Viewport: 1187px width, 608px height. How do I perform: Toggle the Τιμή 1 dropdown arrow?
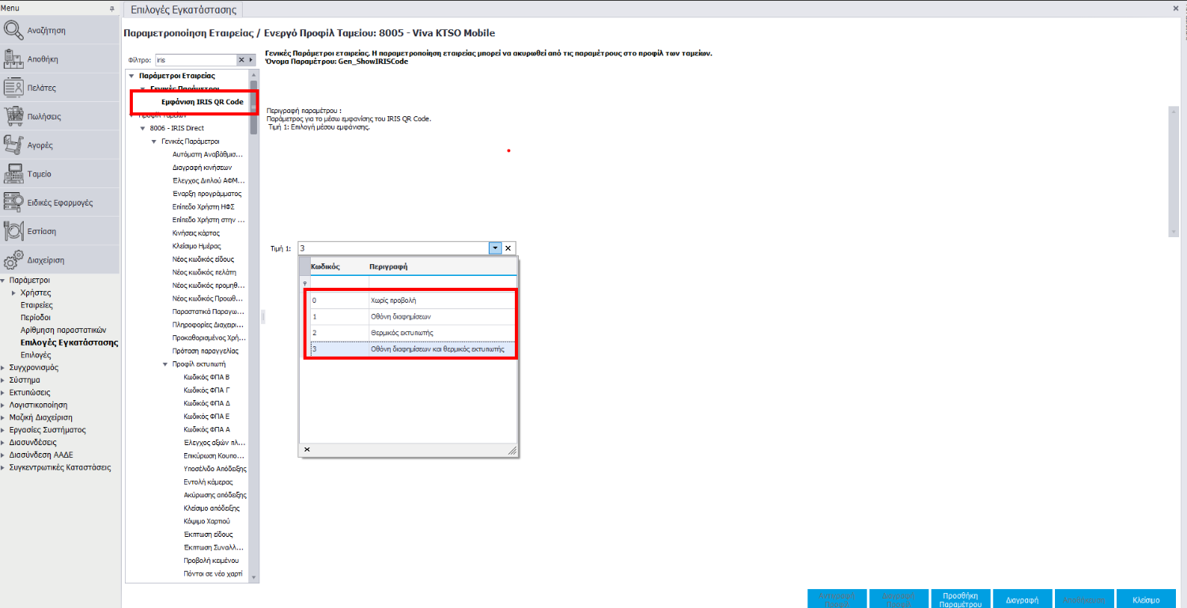click(495, 248)
